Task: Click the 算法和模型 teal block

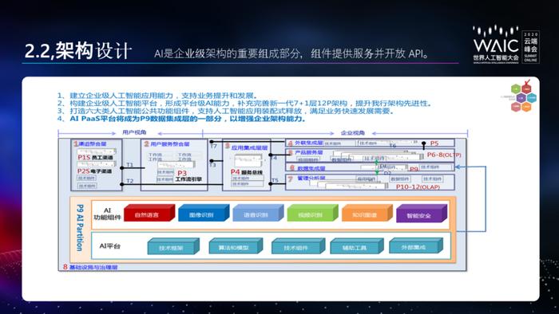Action: pos(236,246)
